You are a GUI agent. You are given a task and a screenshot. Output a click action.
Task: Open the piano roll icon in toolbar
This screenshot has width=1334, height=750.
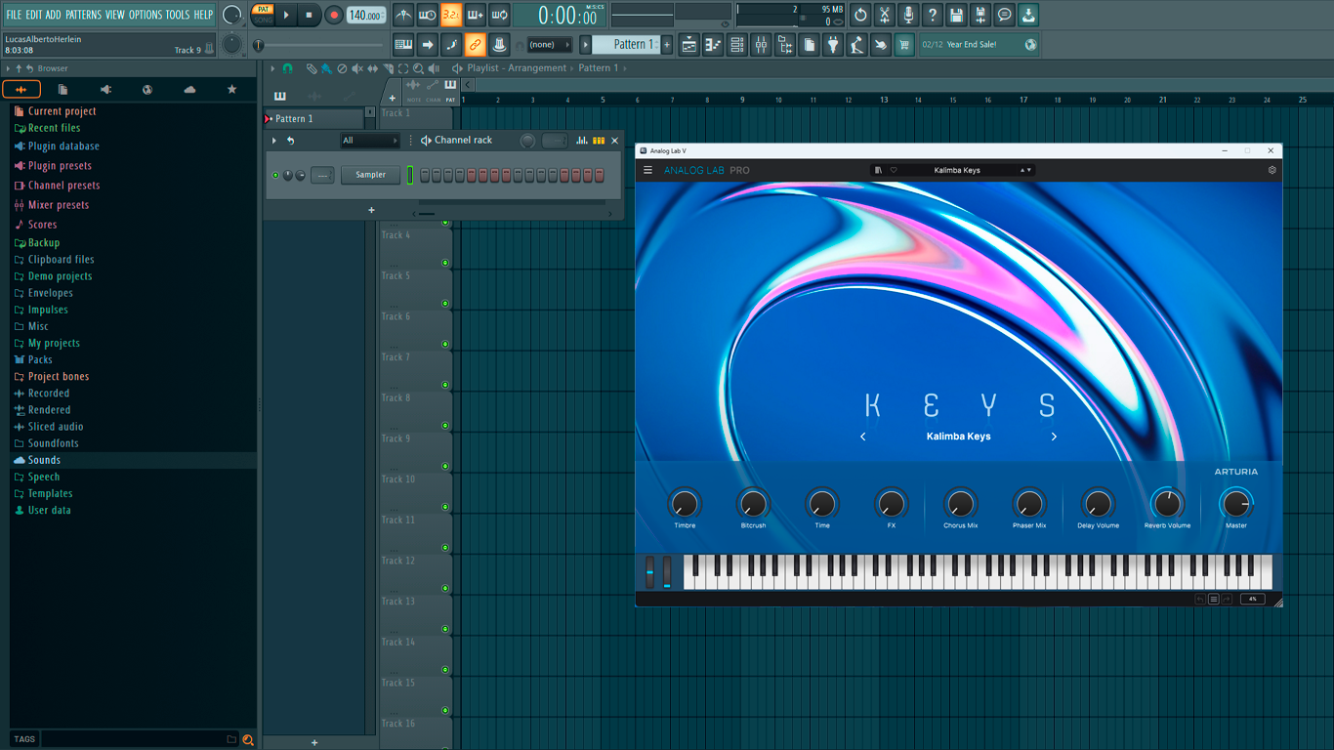click(713, 44)
